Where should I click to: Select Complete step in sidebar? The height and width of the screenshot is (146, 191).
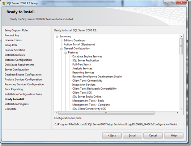click(x=10, y=109)
